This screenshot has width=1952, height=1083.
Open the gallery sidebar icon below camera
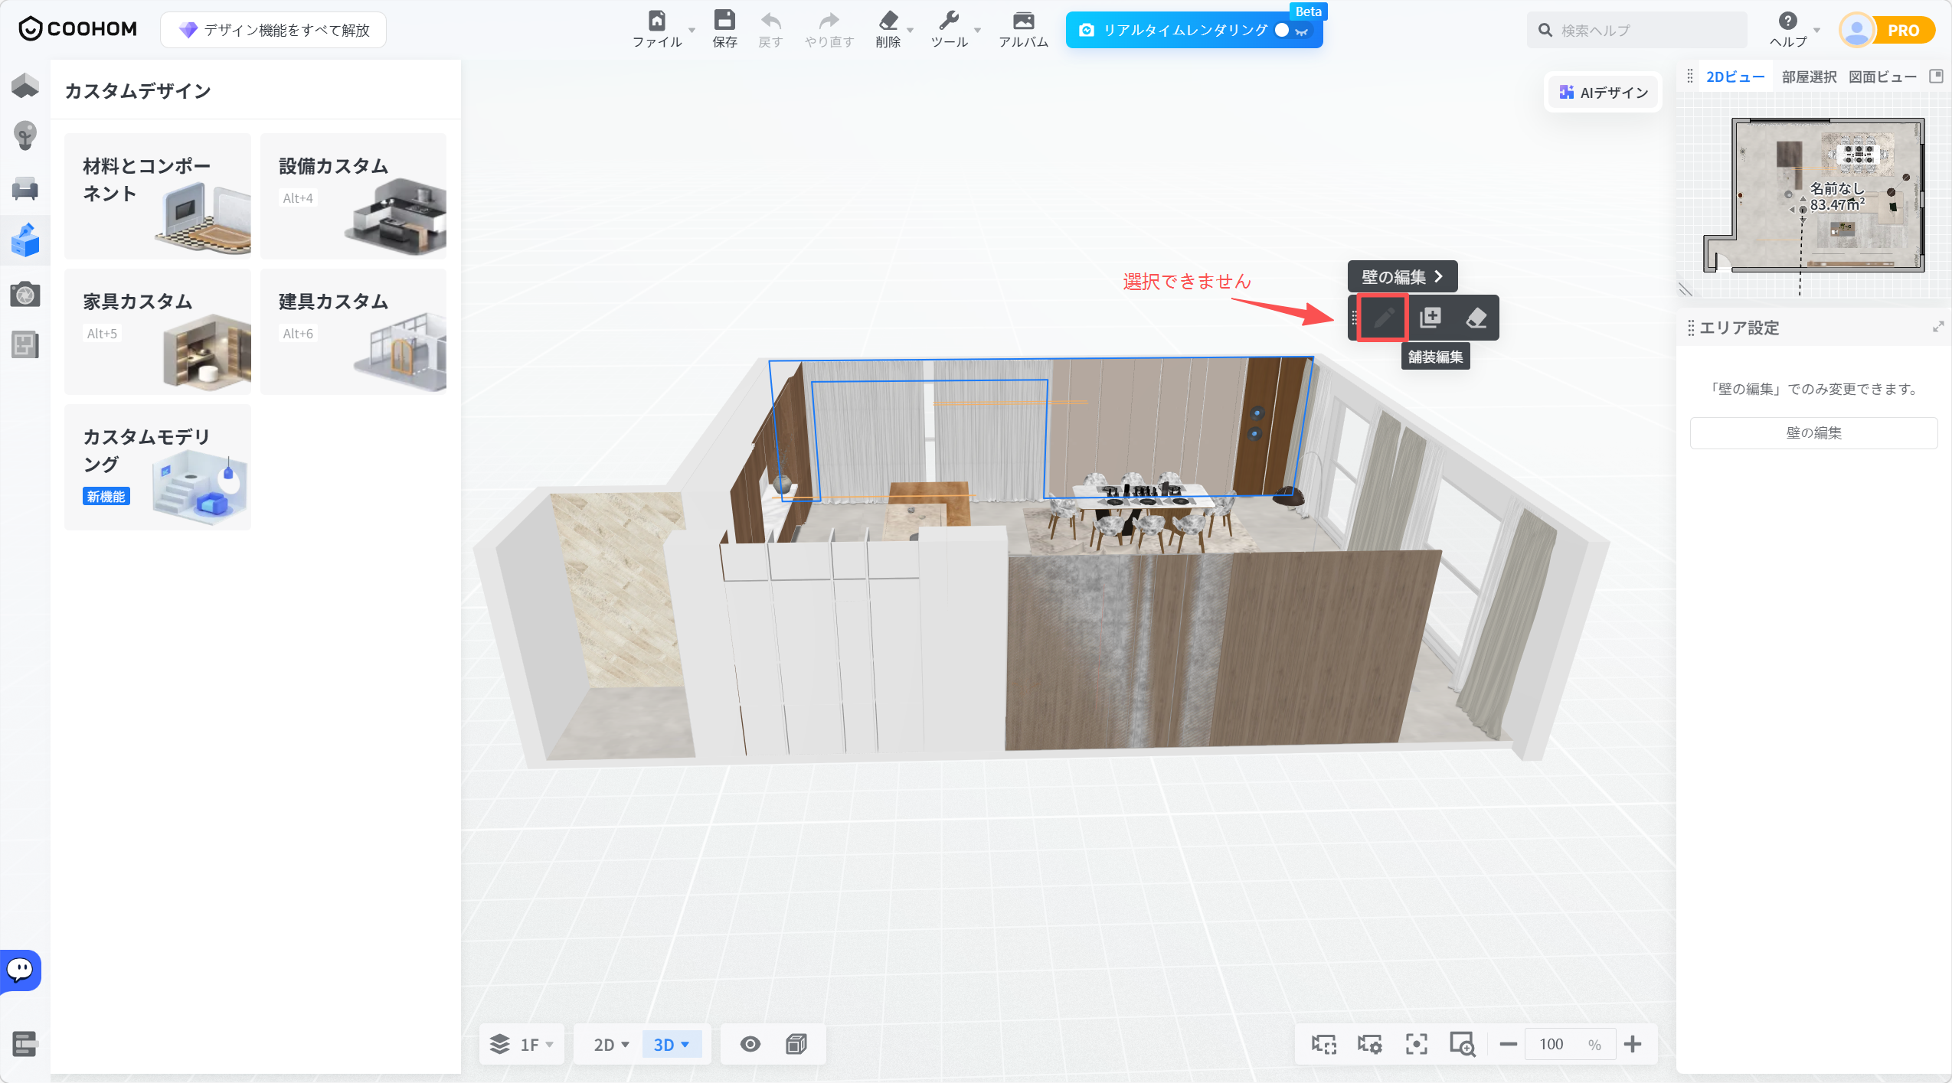tap(25, 345)
